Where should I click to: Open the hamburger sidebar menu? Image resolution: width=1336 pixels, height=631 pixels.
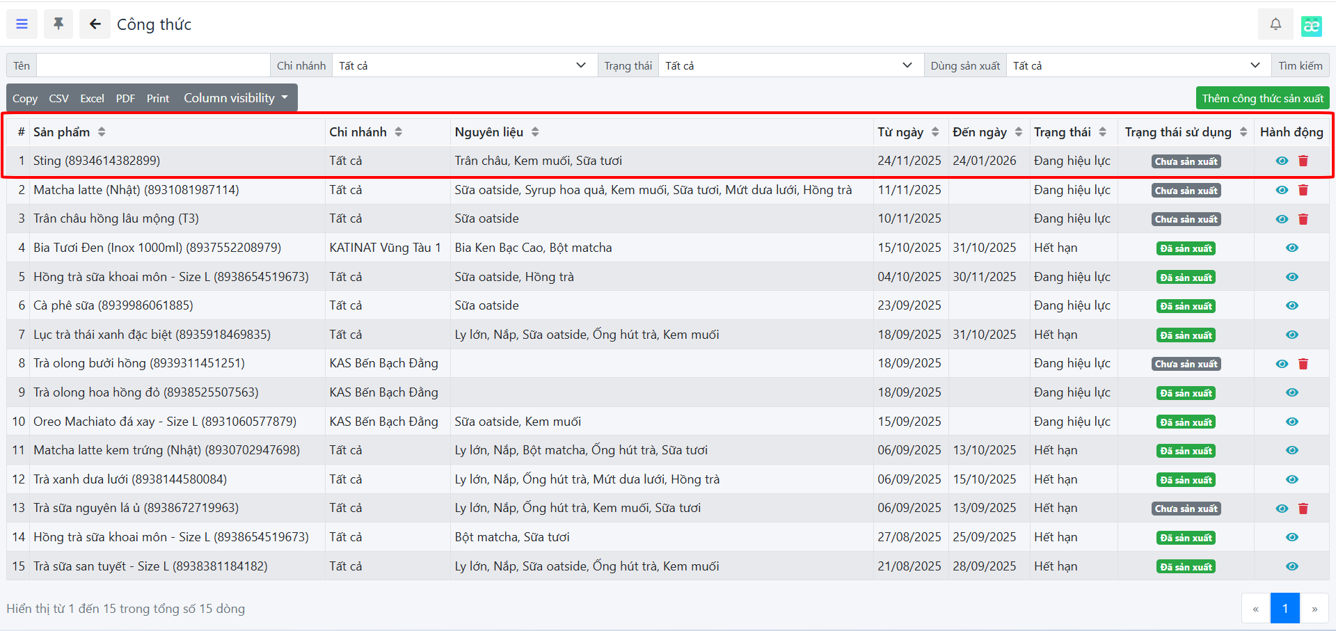22,24
